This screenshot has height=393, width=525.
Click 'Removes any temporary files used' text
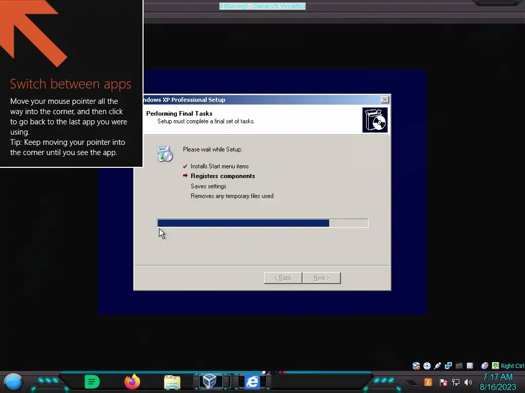point(232,196)
